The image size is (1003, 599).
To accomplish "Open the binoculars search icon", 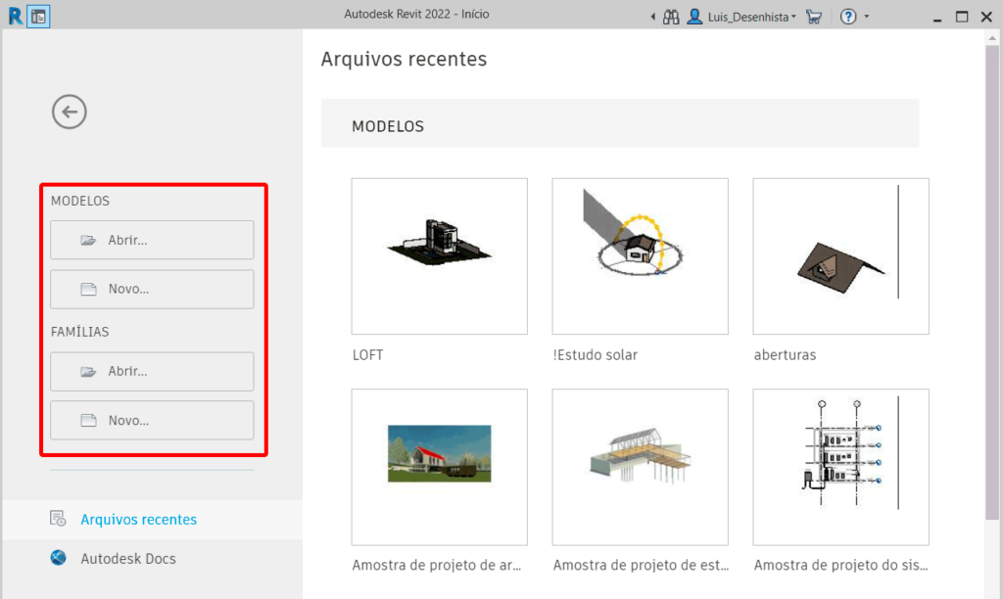I will coord(671,17).
